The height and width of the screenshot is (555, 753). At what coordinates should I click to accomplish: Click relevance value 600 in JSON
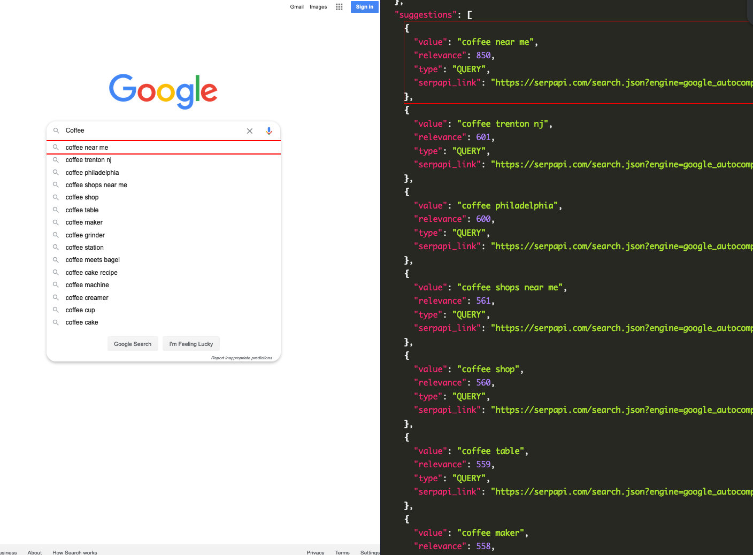click(483, 219)
